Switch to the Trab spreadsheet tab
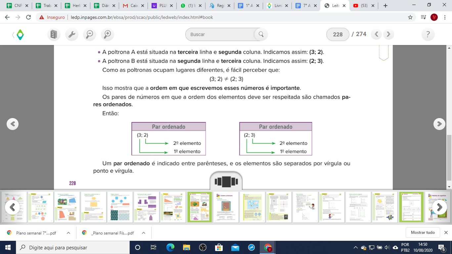The image size is (452, 254). tap(46, 6)
